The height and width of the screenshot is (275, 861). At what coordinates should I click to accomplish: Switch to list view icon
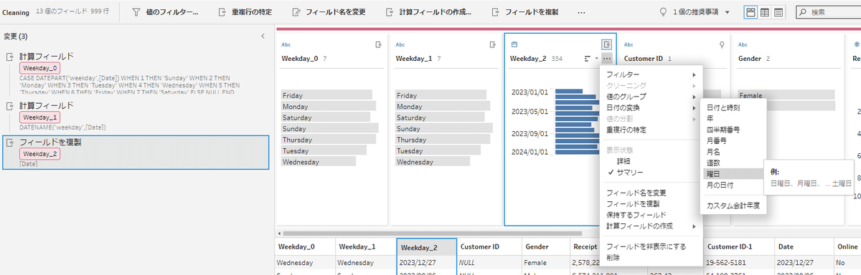tap(779, 12)
